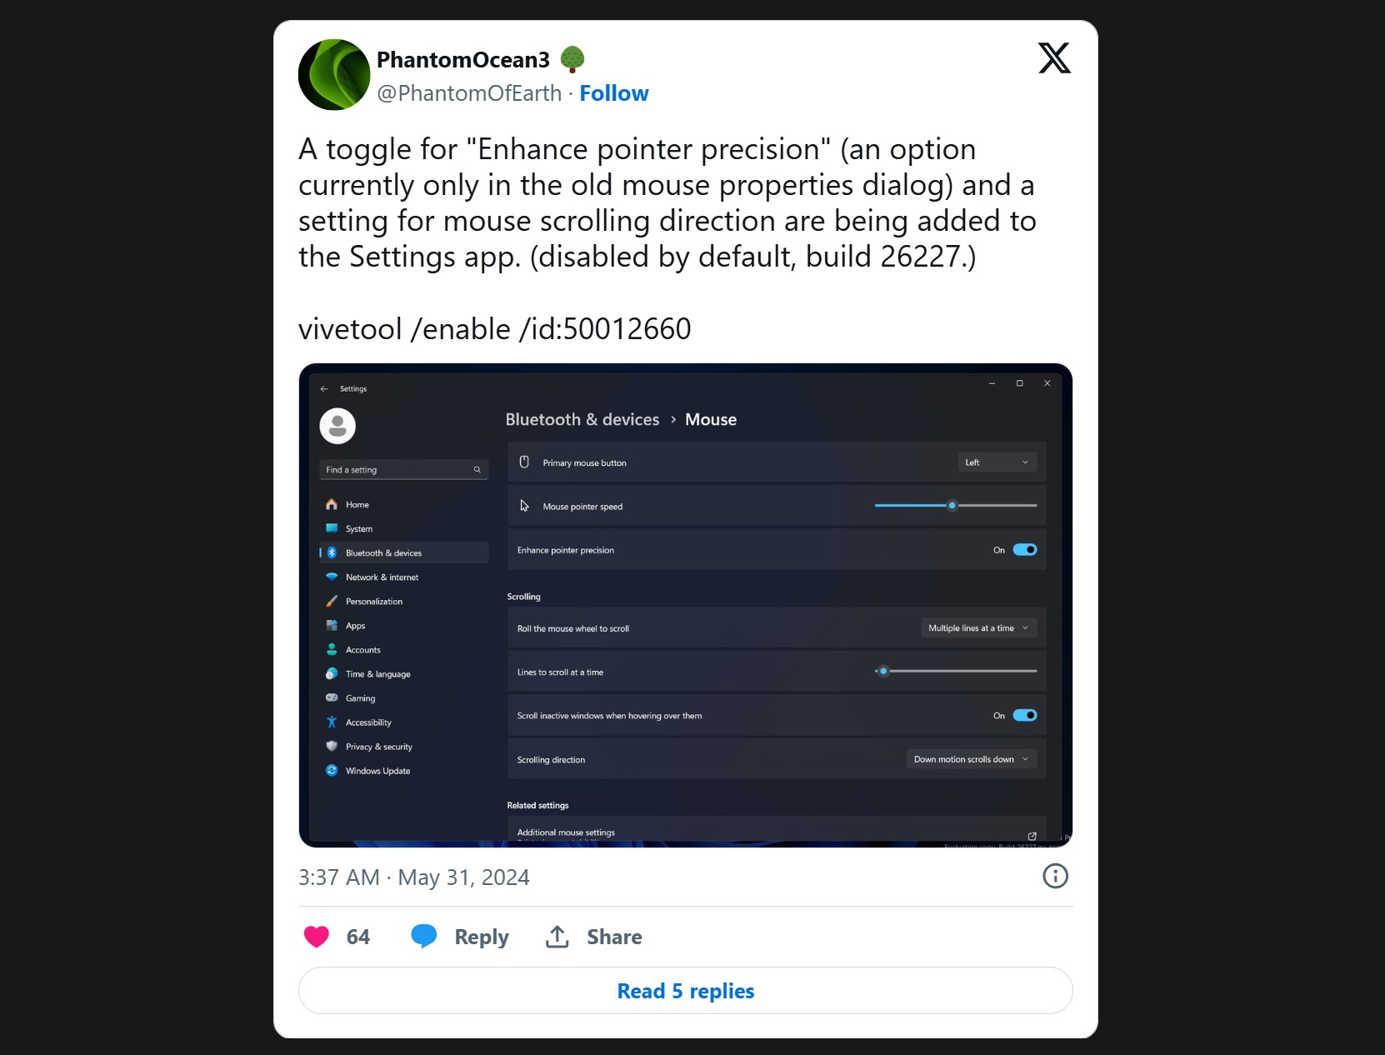Follow the PhantomOfEarth account
The width and height of the screenshot is (1385, 1055).
coord(613,93)
